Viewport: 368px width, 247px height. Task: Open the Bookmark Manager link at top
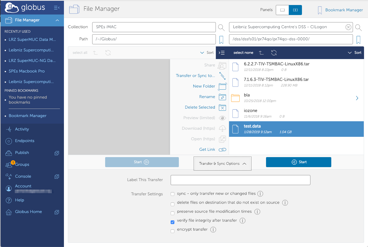click(344, 10)
